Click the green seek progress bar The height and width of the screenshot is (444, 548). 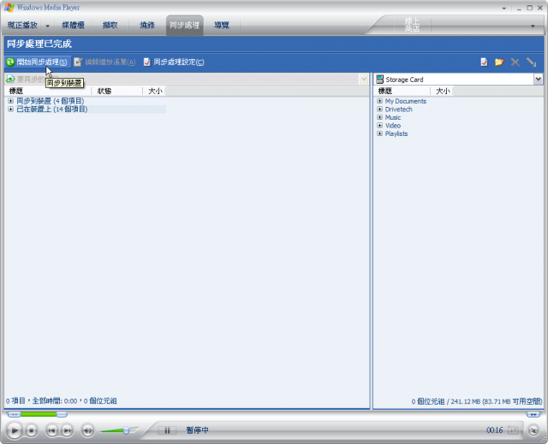(39, 414)
